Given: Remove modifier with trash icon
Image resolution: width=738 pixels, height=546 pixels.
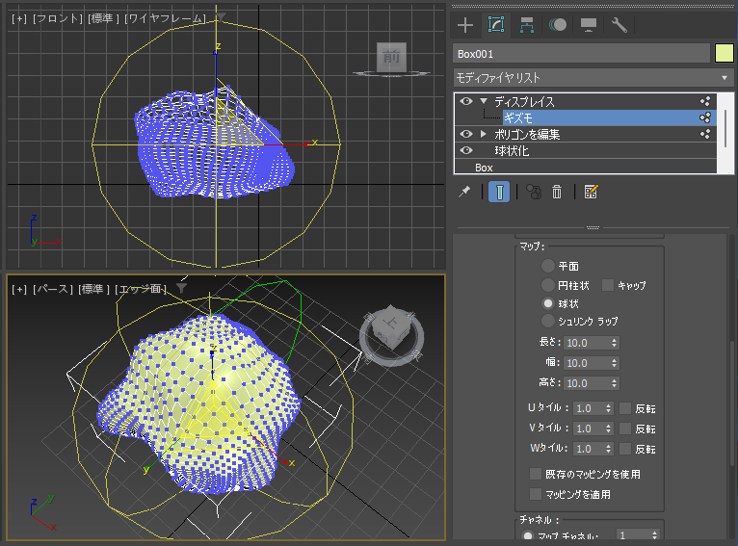Looking at the screenshot, I should tap(557, 192).
